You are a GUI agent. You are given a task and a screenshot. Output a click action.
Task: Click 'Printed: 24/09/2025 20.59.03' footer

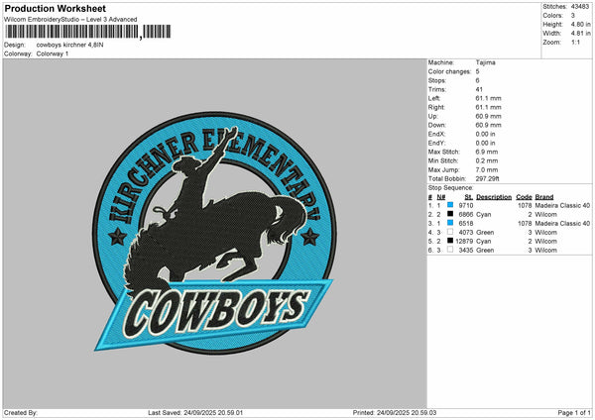[395, 413]
